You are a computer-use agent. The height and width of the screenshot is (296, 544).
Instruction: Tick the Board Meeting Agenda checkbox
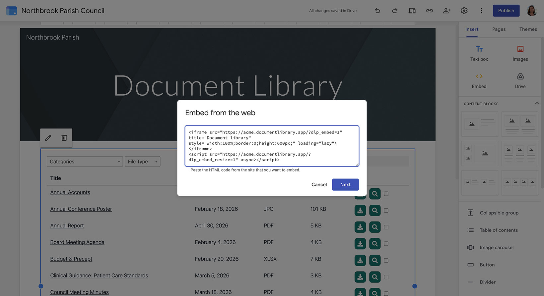[386, 244]
